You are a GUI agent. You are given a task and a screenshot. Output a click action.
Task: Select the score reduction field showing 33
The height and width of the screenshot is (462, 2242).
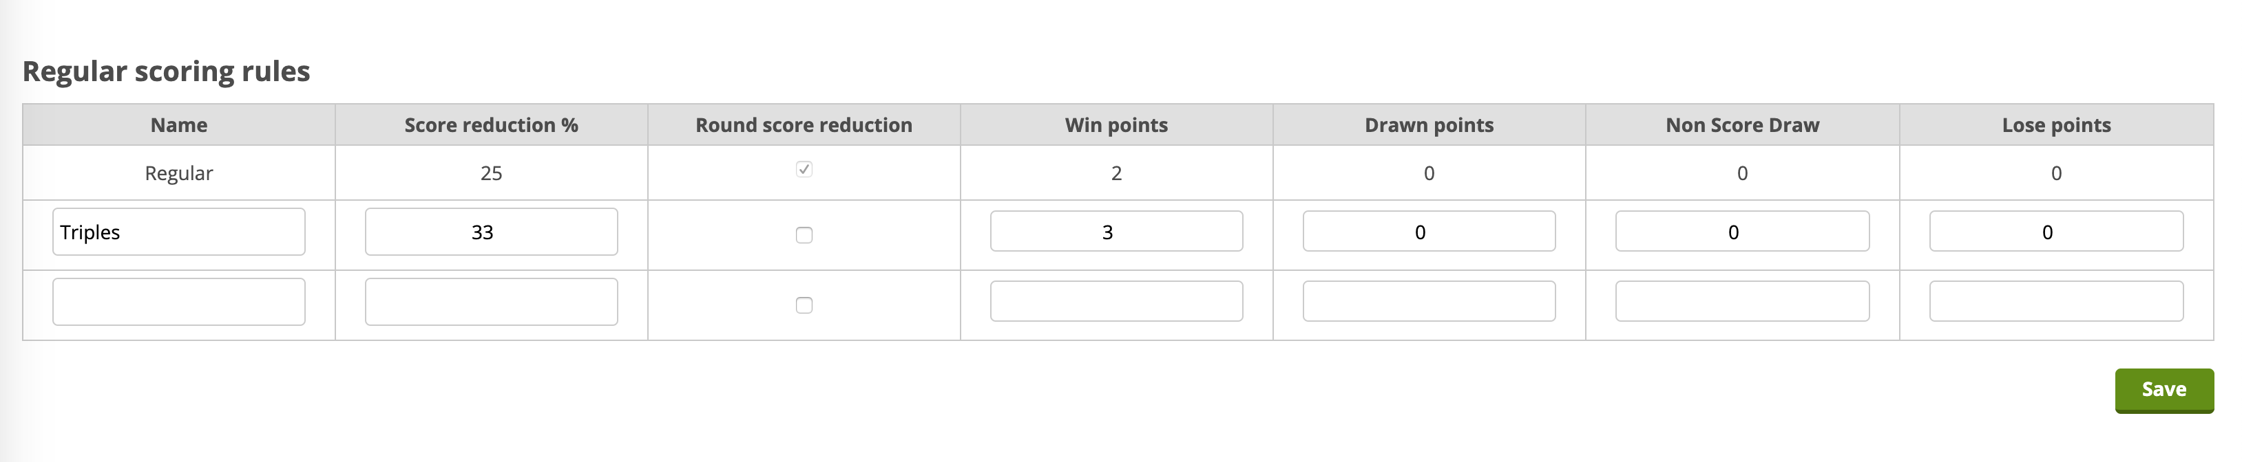coord(491,232)
